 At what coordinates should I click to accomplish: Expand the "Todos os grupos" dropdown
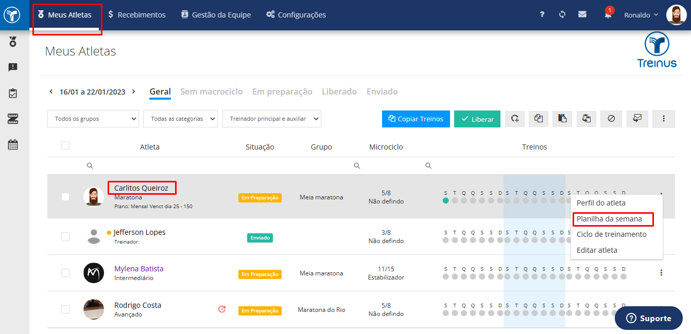(93, 119)
